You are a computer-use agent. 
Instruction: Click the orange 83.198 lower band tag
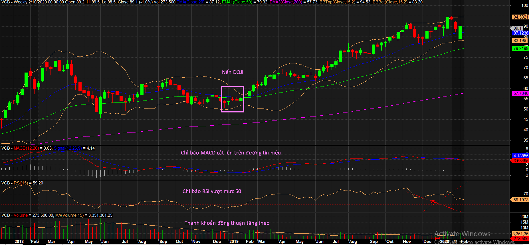[x=519, y=41]
